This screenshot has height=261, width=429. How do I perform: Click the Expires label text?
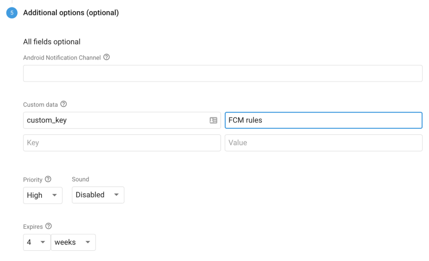33,227
